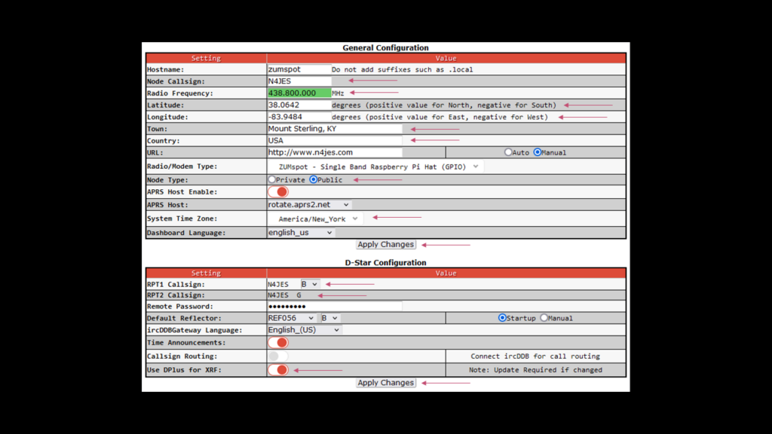Toggle the Use DPlus for XRF switch

pyautogui.click(x=278, y=370)
